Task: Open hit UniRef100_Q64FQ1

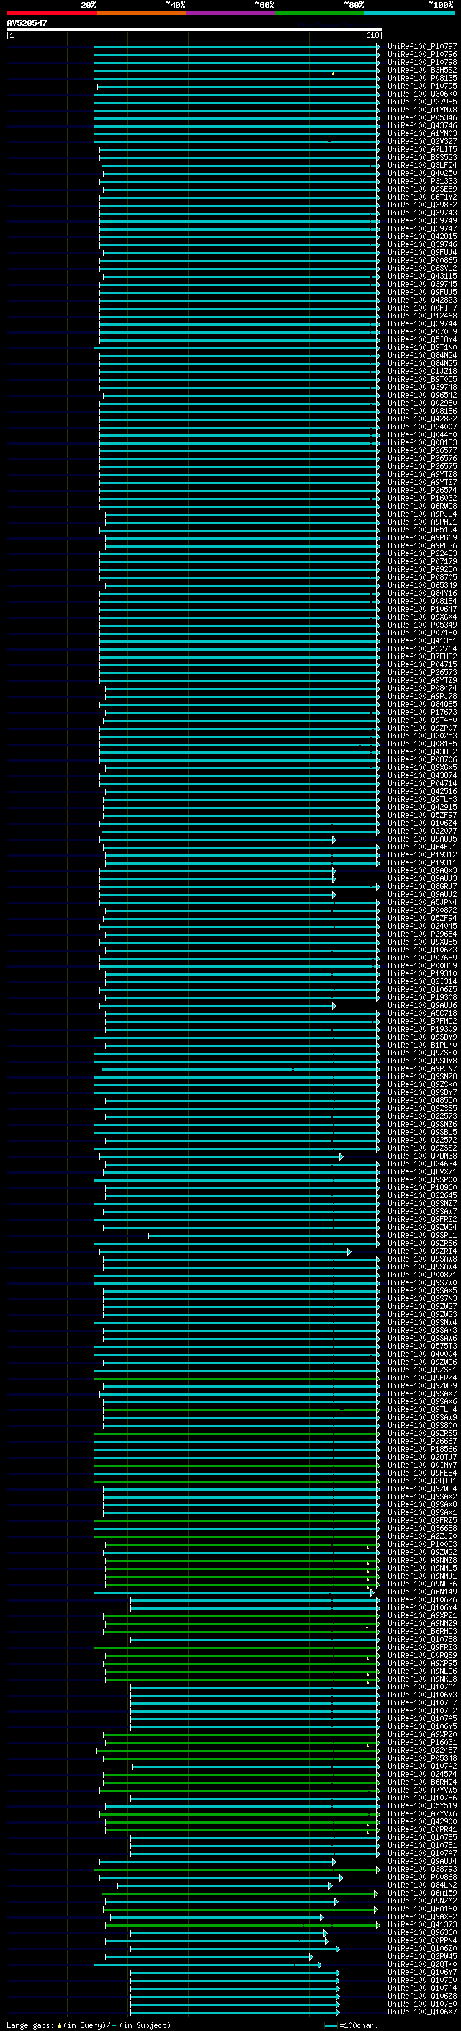Action: coord(422,847)
